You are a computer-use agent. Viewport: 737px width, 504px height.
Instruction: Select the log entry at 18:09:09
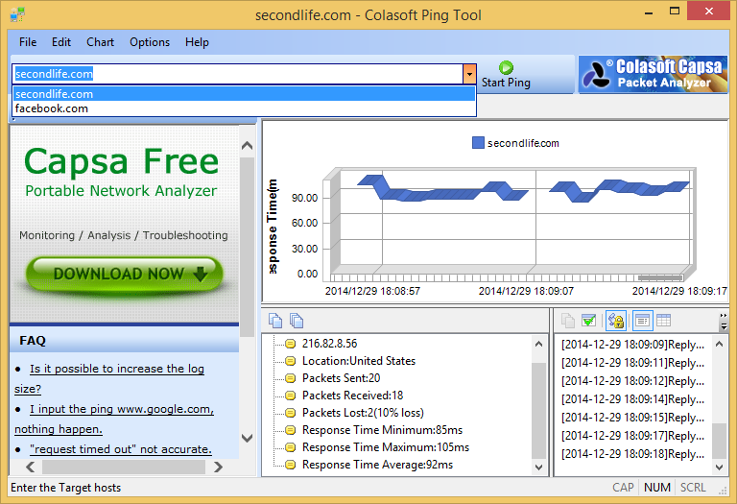[x=633, y=345]
